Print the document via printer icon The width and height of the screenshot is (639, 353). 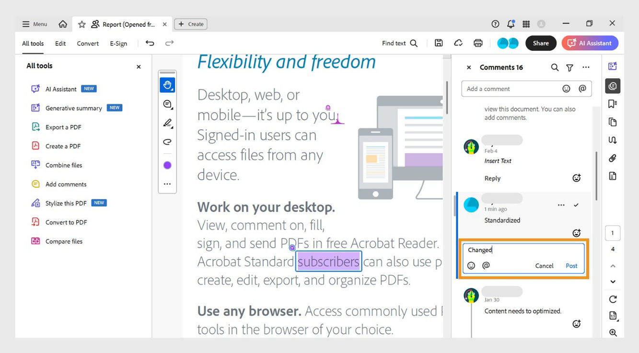[x=478, y=43]
